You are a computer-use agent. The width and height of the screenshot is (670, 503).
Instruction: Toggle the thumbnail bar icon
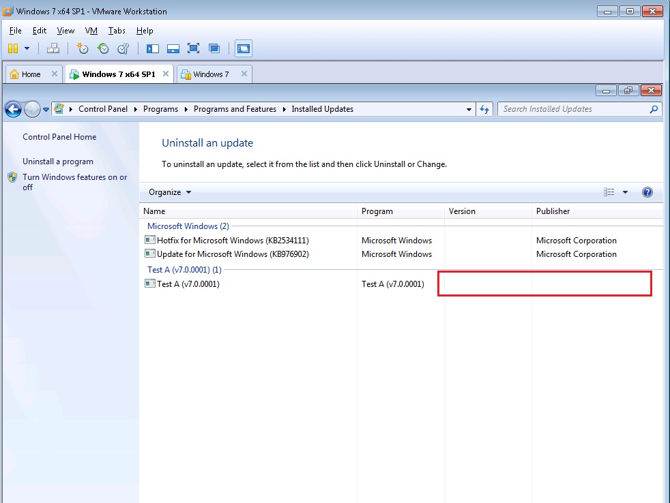coord(173,48)
